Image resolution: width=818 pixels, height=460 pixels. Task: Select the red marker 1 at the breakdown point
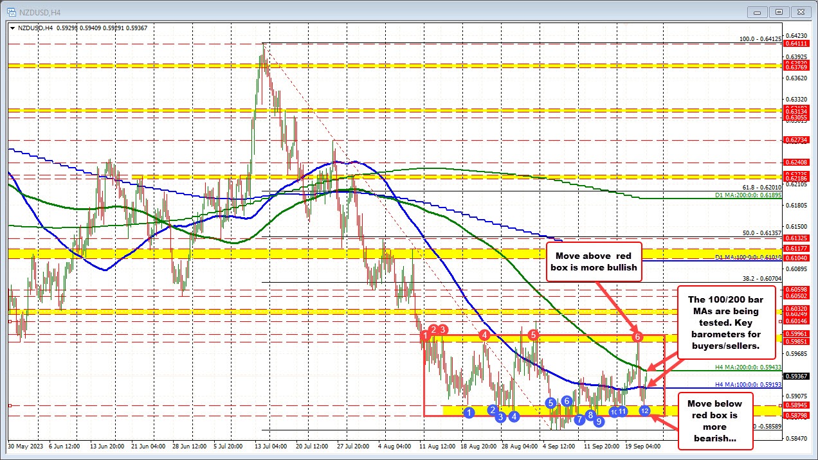click(425, 336)
